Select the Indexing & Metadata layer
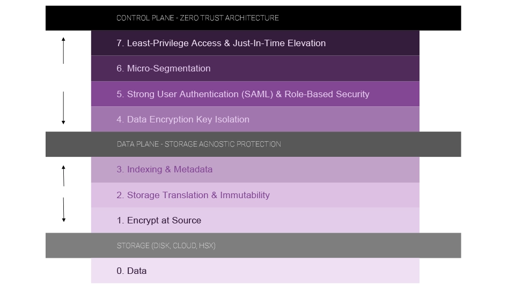 point(255,169)
